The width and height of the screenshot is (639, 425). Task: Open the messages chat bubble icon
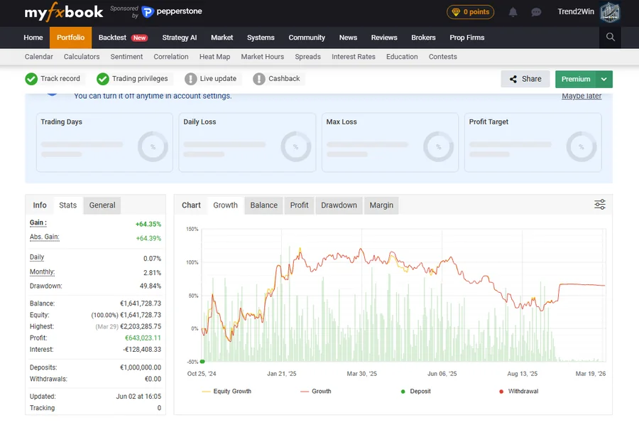click(536, 12)
